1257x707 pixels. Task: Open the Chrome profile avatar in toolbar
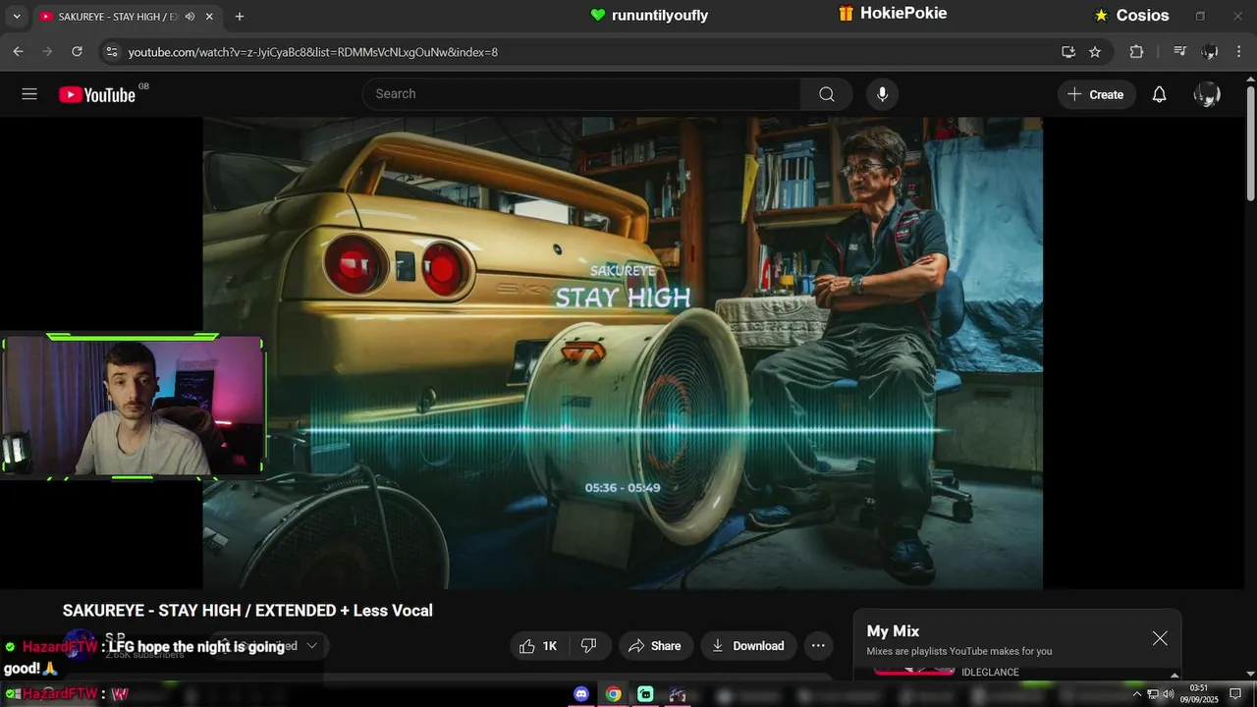tap(1210, 52)
